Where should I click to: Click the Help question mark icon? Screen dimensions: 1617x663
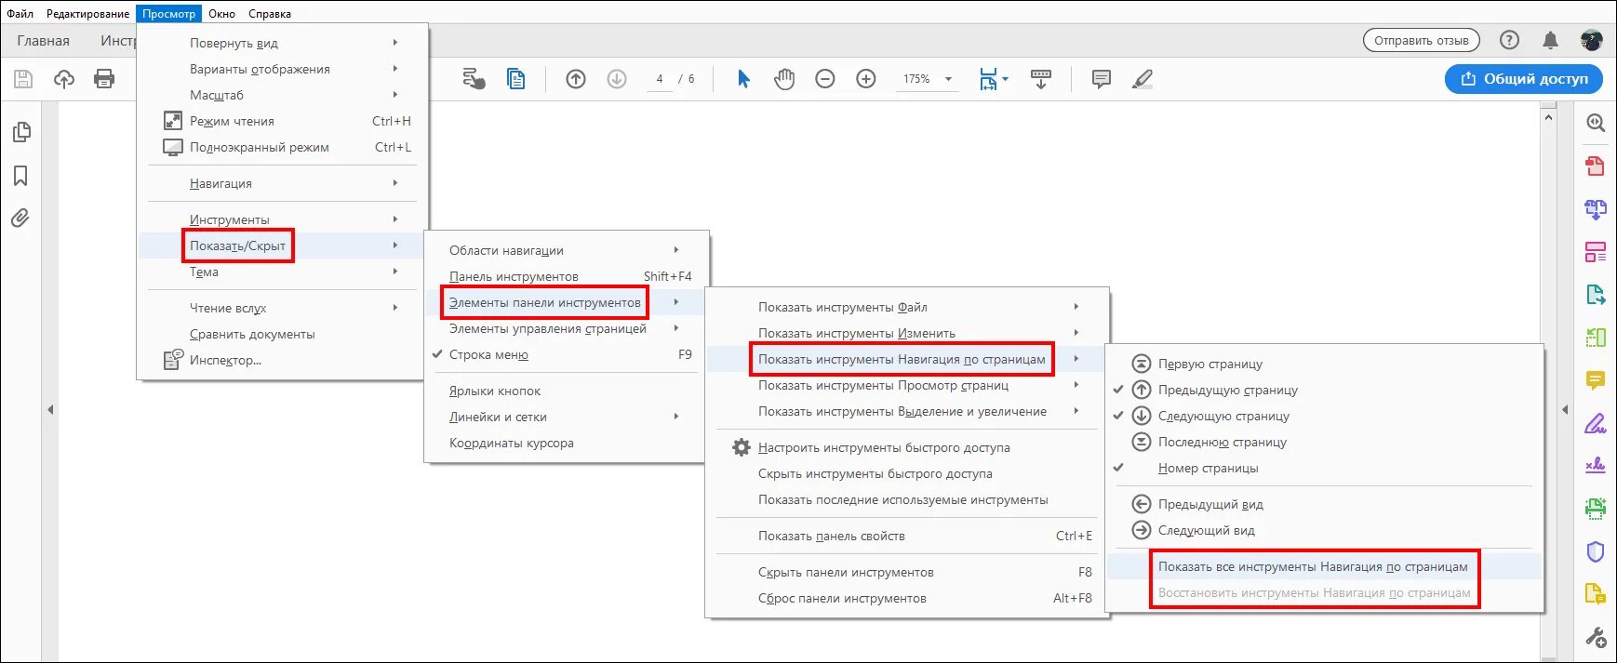1509,40
